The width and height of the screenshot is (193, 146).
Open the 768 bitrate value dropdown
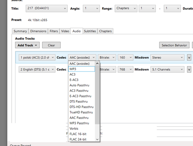coord(125,69)
